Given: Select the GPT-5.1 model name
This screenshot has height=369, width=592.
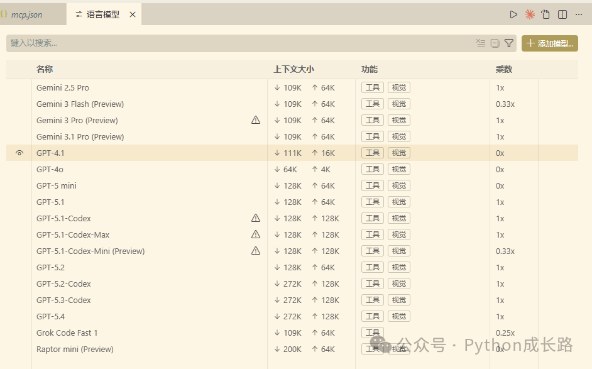Looking at the screenshot, I should pos(50,202).
